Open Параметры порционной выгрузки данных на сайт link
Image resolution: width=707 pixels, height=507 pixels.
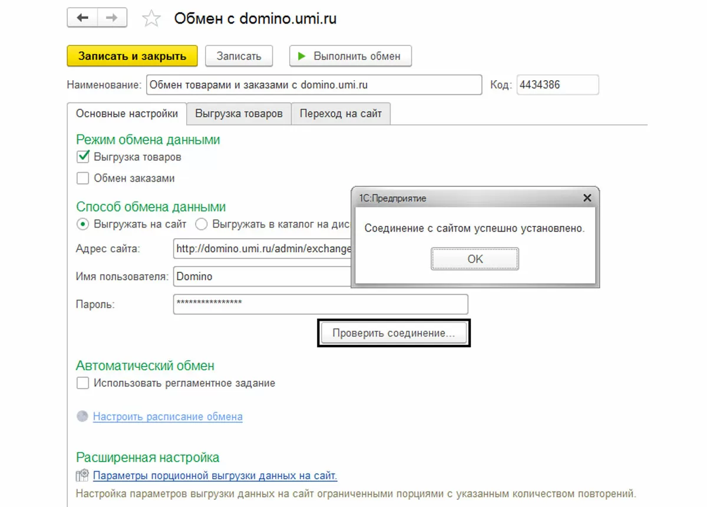[x=215, y=475]
